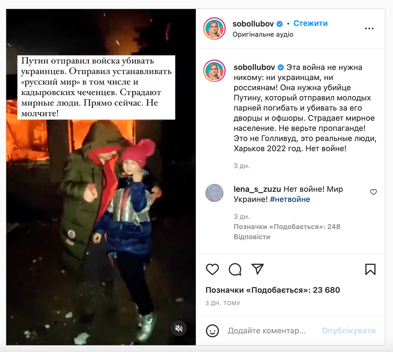Click the sobollubov username in caption
This screenshot has width=393, height=352.
tap(254, 67)
